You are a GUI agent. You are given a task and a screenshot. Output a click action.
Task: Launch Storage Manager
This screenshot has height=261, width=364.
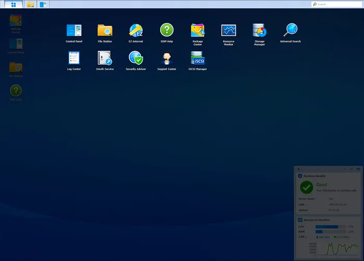click(259, 34)
